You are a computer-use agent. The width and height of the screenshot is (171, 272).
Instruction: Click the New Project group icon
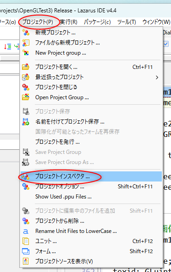tap(26, 53)
